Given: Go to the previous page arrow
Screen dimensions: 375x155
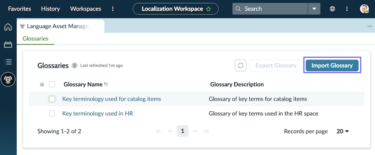Looking at the screenshot, I should pos(171,131).
